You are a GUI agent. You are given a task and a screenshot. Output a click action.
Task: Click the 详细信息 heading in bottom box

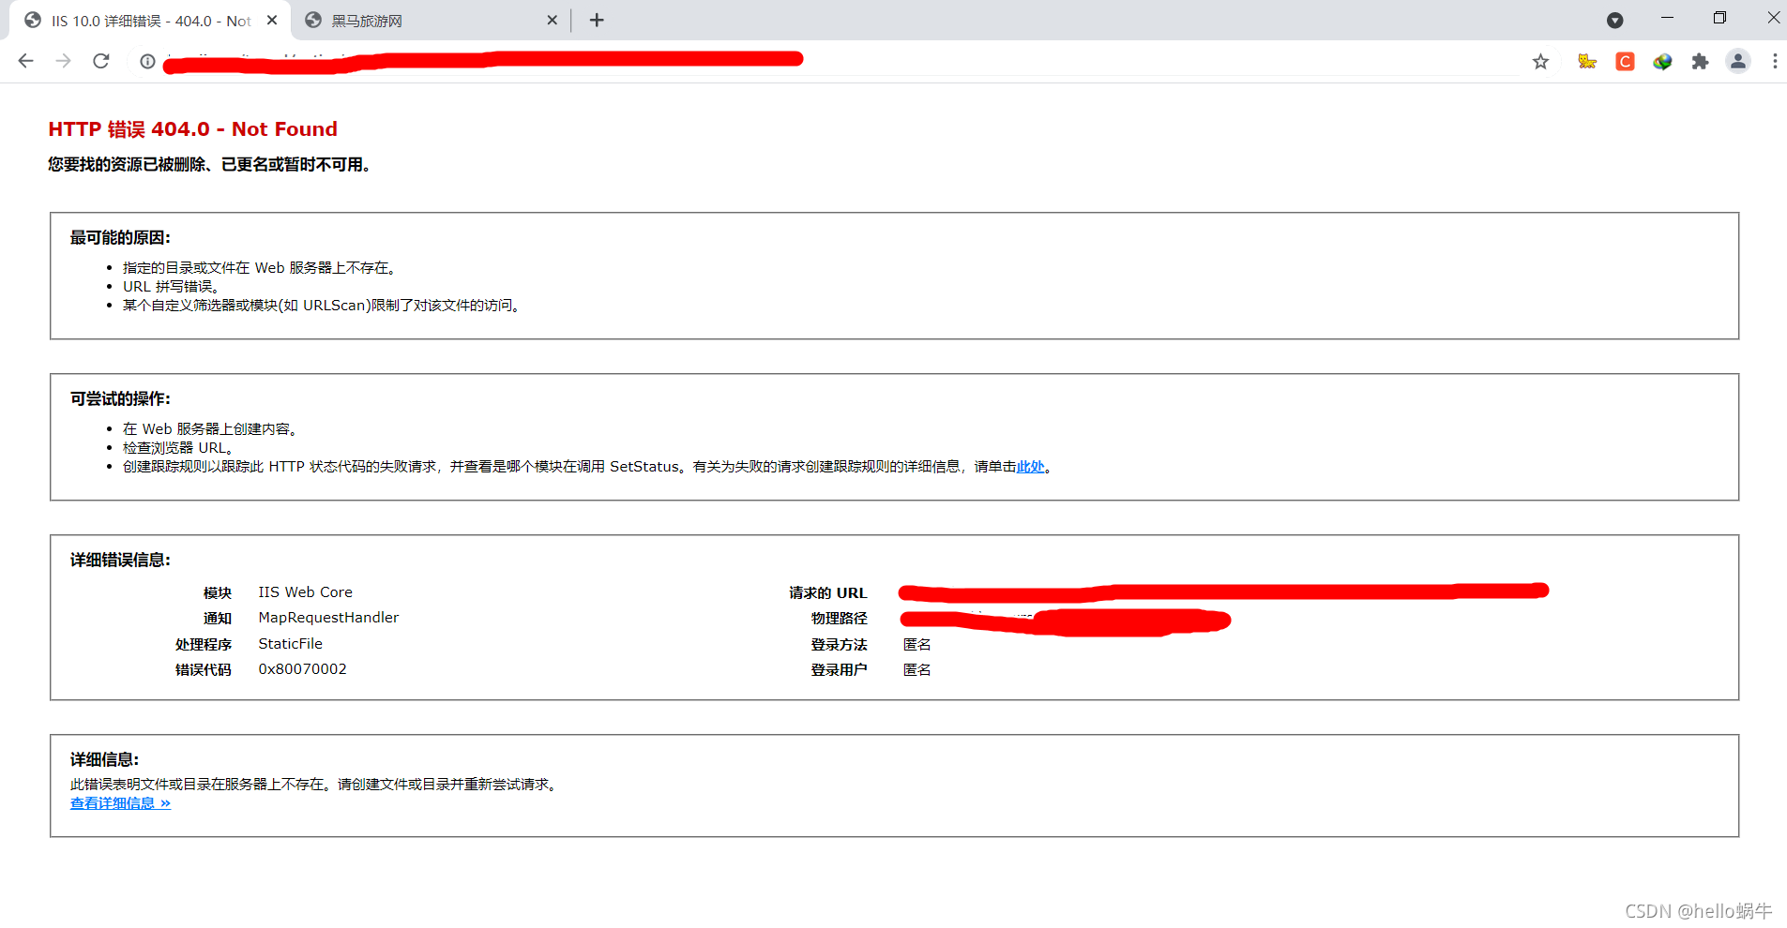[x=104, y=760]
